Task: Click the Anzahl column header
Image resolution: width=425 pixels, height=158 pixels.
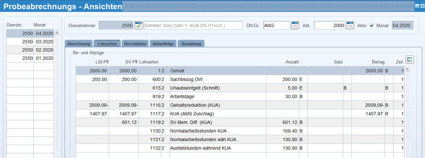Action: click(292, 62)
